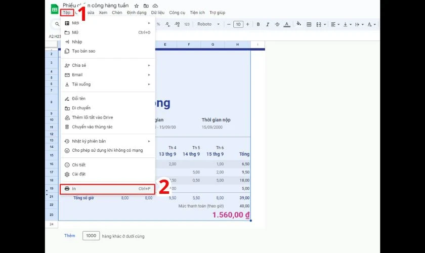Screen dimensions: 425x253
Task: Open the text rotation dropdown
Action: pyautogui.click(x=371, y=24)
